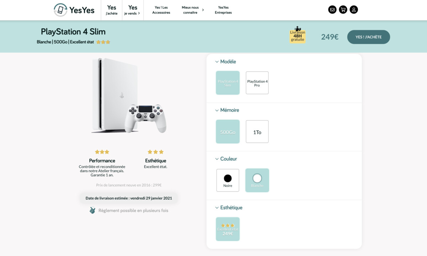Select the PlayStation 4 Pro model
The width and height of the screenshot is (427, 256).
pos(257,83)
